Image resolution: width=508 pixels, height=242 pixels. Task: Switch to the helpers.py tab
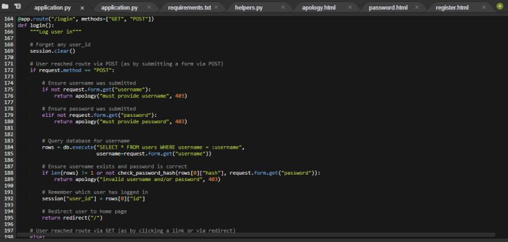(249, 8)
